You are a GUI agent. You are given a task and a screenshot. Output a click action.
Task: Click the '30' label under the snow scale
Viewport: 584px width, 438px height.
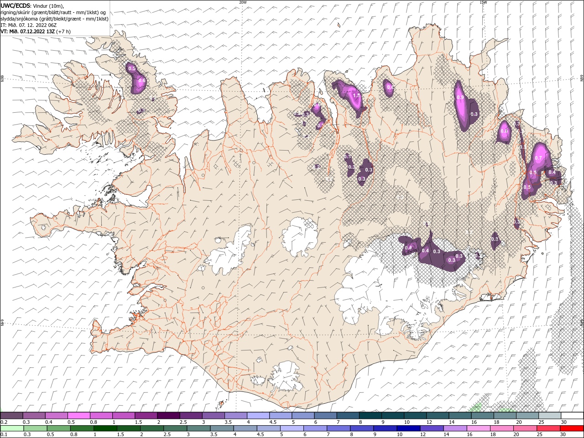click(564, 422)
